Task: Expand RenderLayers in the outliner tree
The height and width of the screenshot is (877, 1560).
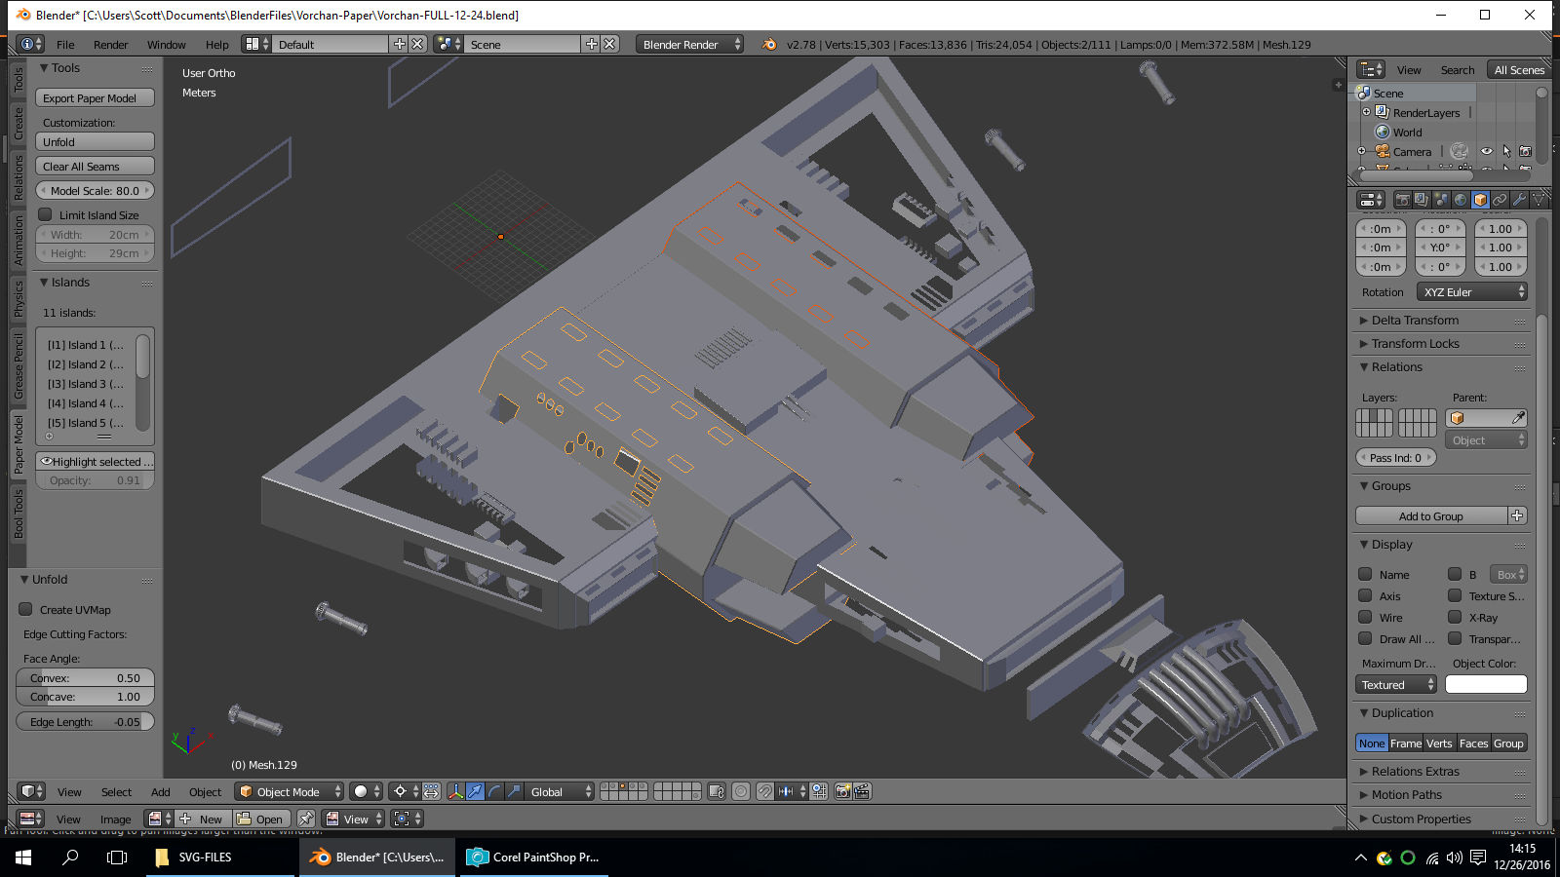Action: point(1366,112)
